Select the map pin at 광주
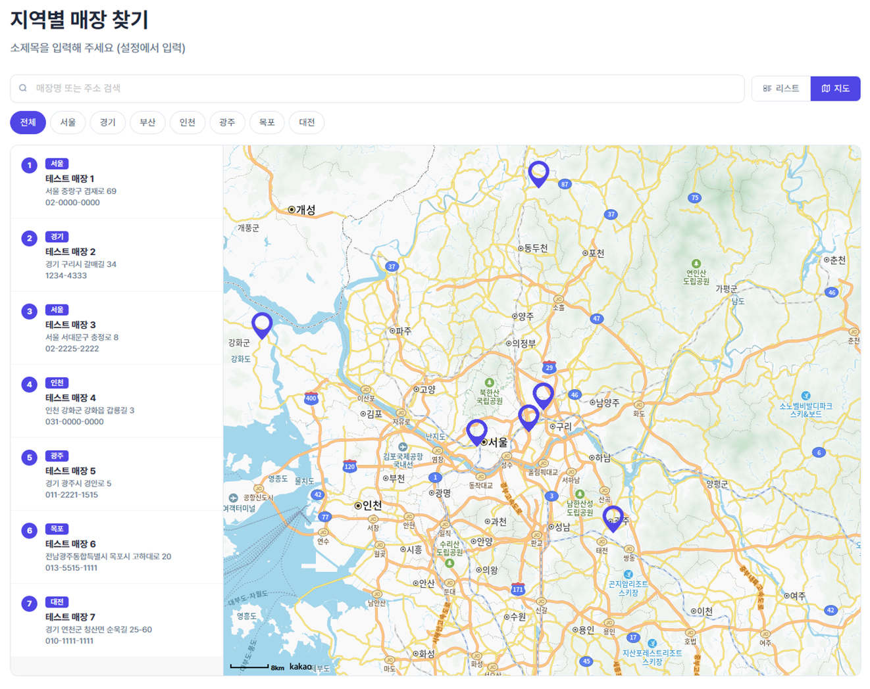 (x=613, y=519)
